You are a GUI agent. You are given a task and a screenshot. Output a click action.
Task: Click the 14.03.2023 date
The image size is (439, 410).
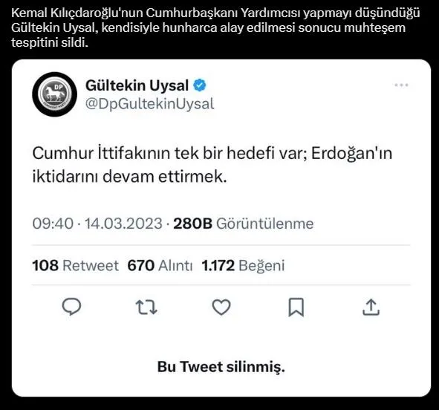pos(123,224)
